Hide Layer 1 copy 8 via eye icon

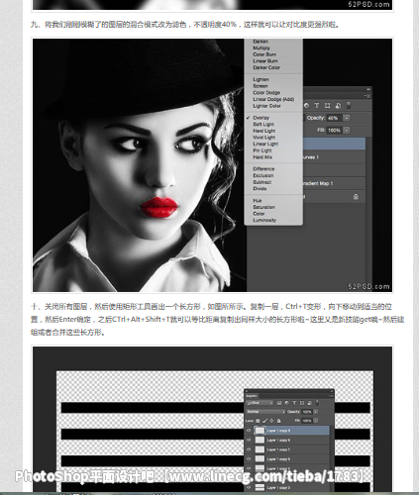coord(249,440)
